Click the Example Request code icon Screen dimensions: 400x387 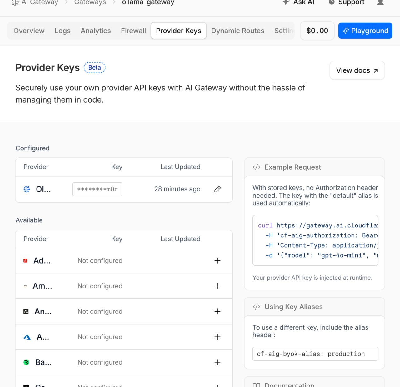257,167
